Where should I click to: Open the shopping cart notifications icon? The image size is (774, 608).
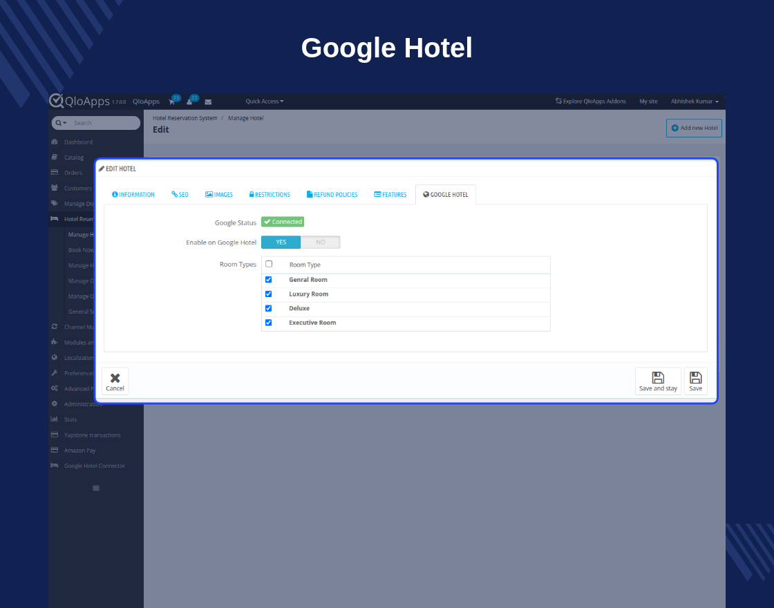tap(172, 102)
